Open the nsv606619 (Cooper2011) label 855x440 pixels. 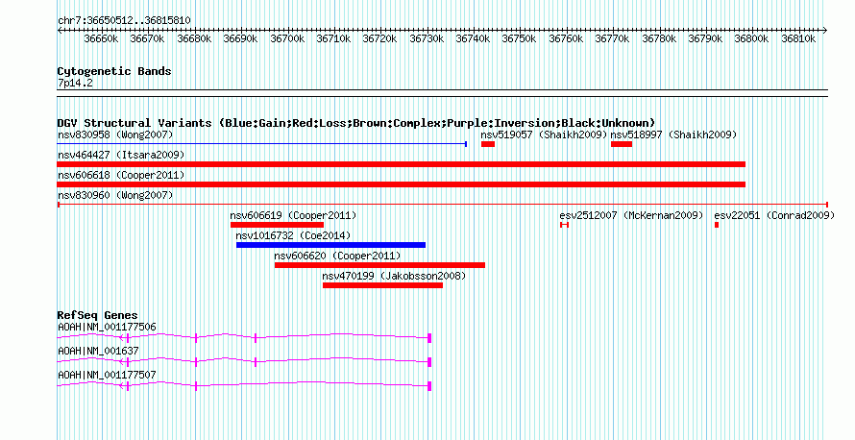point(293,215)
